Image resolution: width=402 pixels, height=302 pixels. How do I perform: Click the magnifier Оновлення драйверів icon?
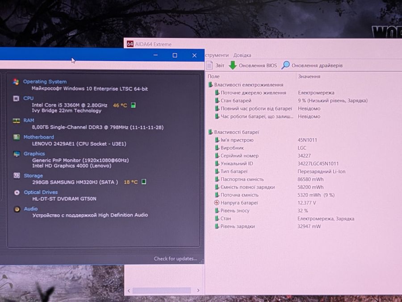[x=285, y=65]
